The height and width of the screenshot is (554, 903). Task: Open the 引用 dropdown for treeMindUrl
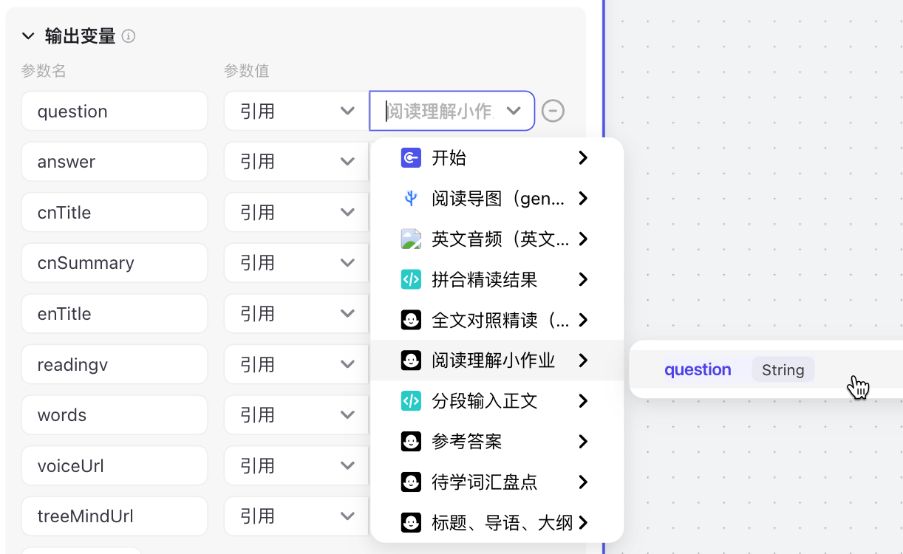(x=296, y=516)
